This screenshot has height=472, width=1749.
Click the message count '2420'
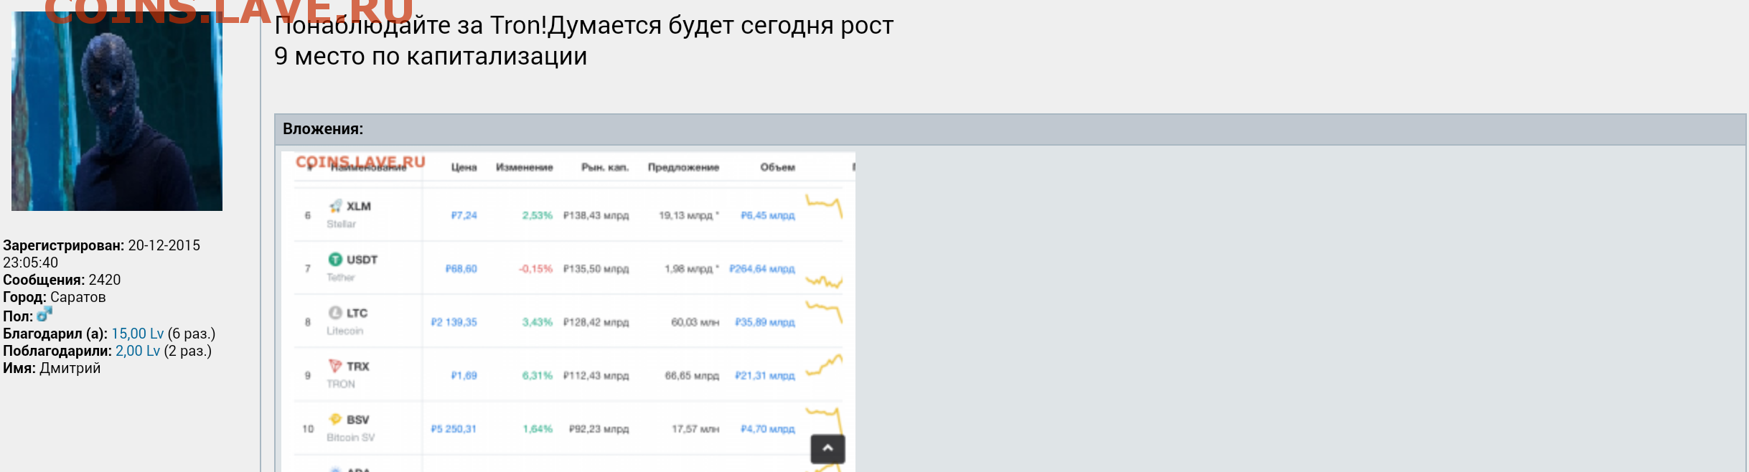pos(105,280)
